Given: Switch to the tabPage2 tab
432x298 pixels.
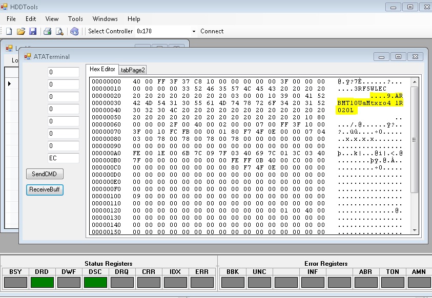Looking at the screenshot, I should point(133,70).
